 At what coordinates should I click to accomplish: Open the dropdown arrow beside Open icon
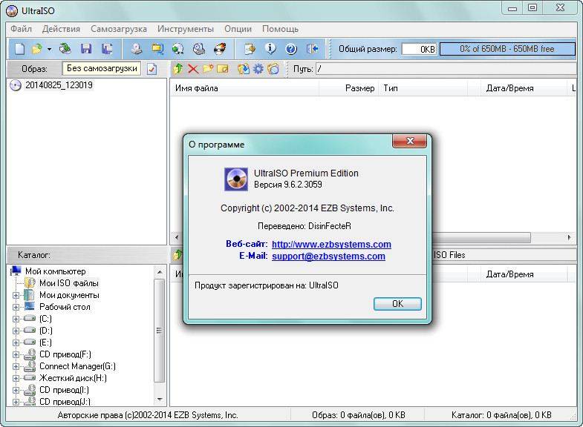[49, 49]
